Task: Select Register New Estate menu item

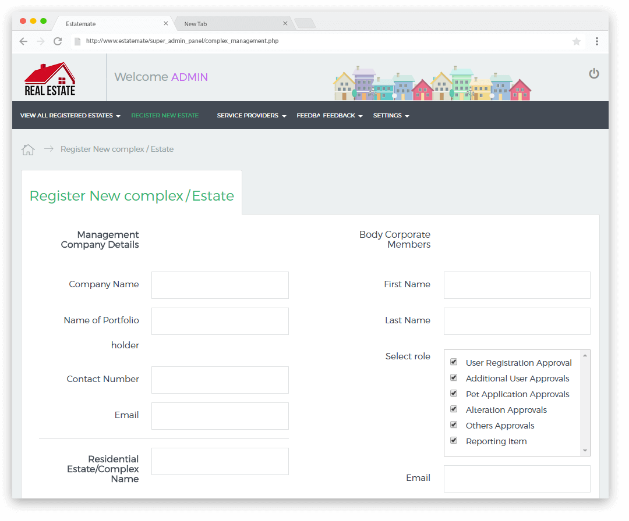Action: (x=165, y=116)
